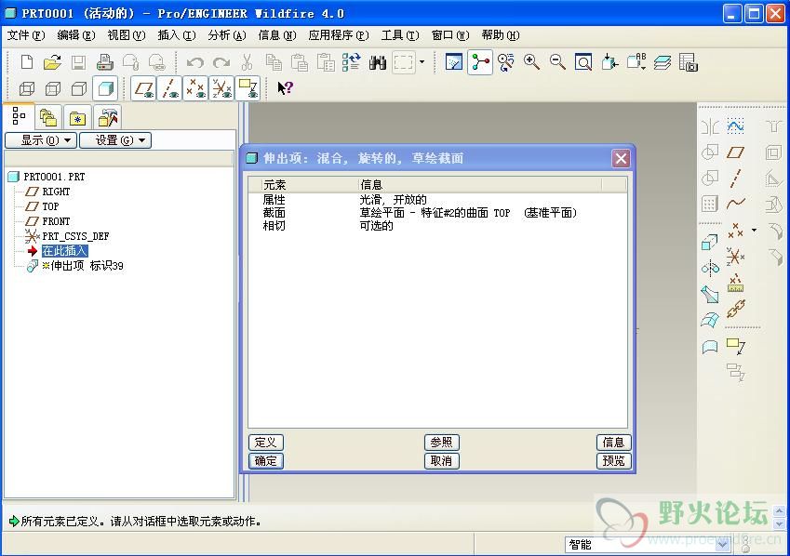Click the 定义 button
Image resolution: width=790 pixels, height=556 pixels.
[x=265, y=443]
